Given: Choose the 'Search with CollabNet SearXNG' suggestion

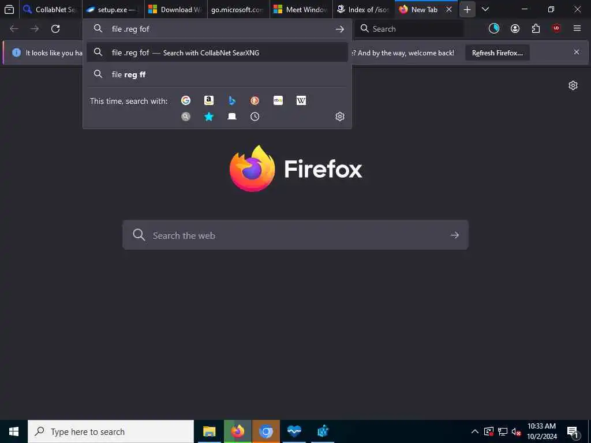Looking at the screenshot, I should [x=217, y=52].
